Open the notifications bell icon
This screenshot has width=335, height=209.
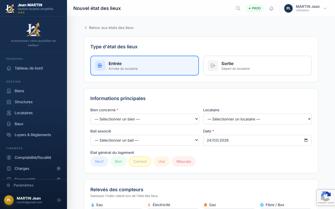point(271,8)
